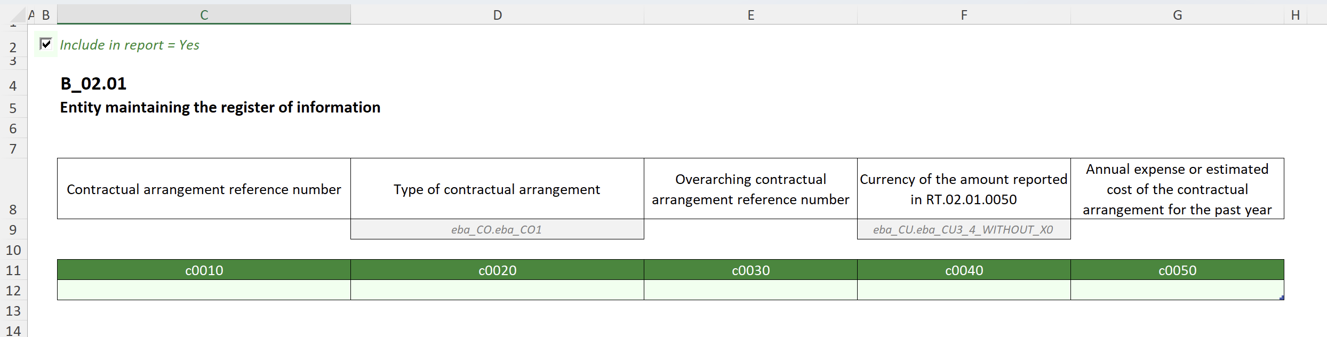Click empty input cell under c0050
Image resolution: width=1327 pixels, height=337 pixels.
[x=1177, y=290]
